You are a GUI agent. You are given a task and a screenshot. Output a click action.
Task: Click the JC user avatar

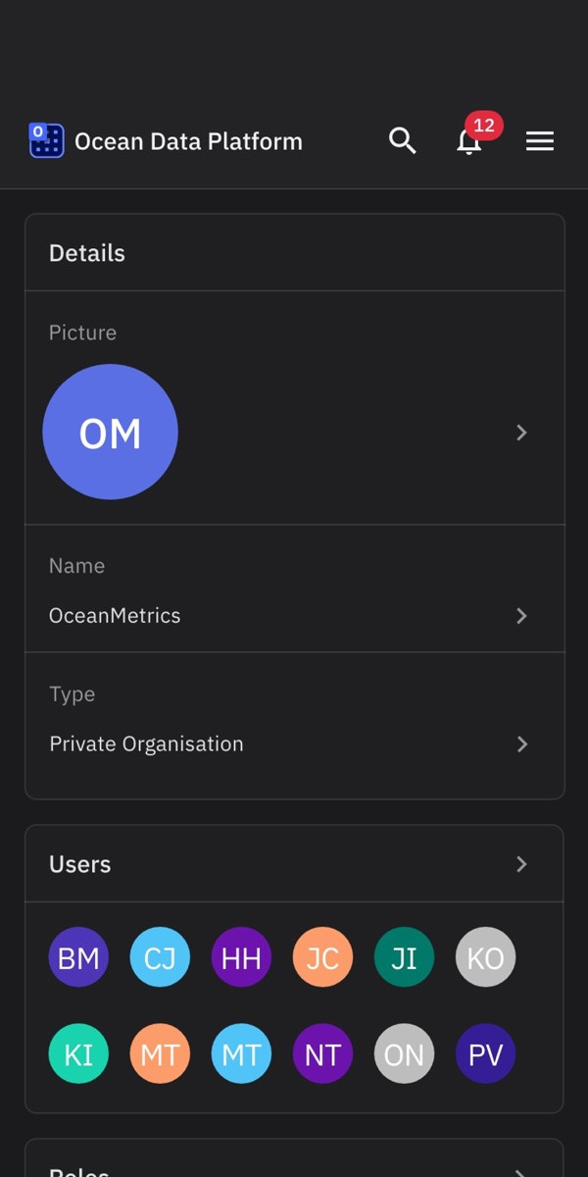point(322,957)
